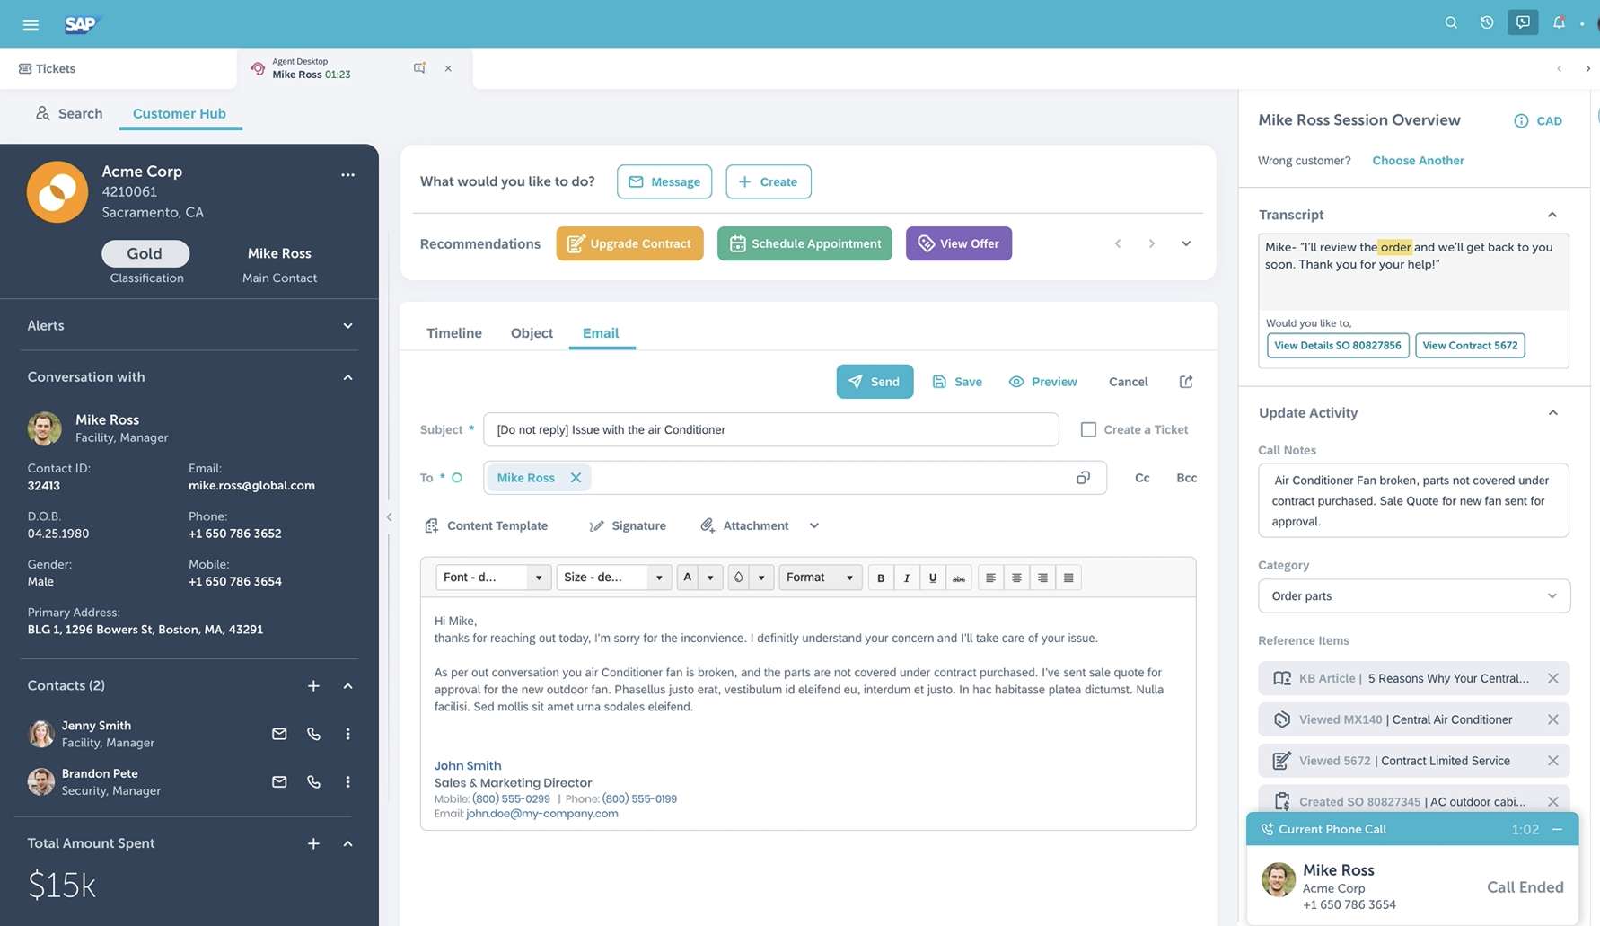The height and width of the screenshot is (926, 1600).
Task: Click the call history icon in the header
Action: 1487,22
